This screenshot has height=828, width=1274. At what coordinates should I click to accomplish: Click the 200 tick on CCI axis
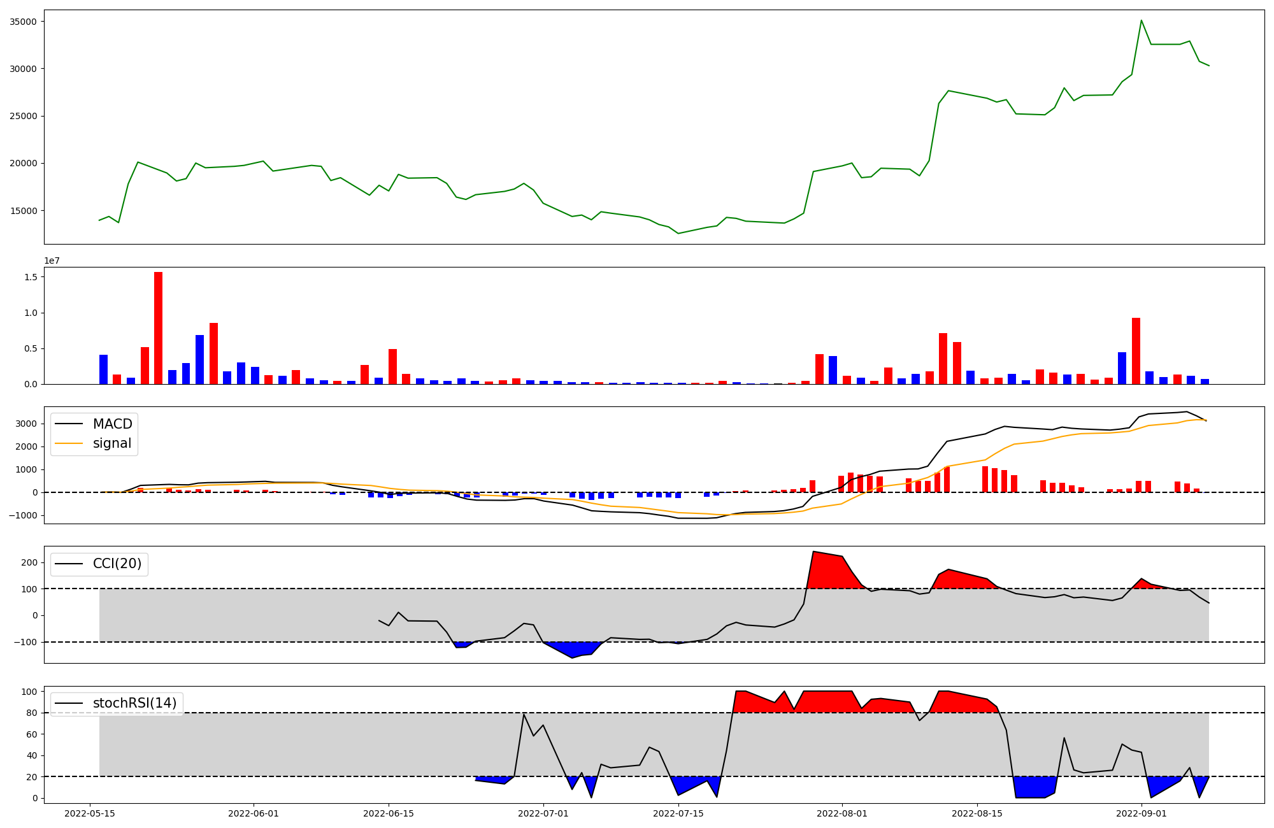click(x=29, y=562)
